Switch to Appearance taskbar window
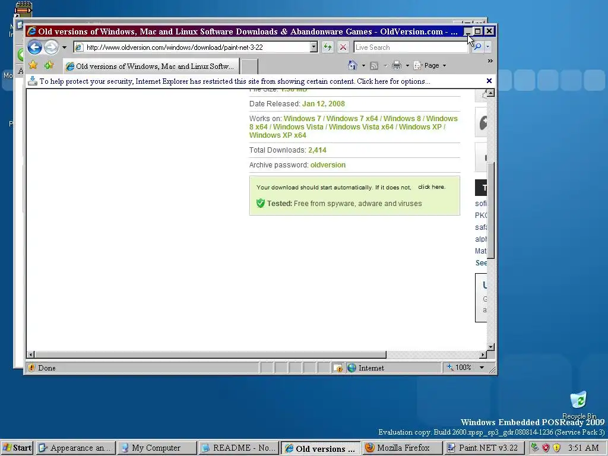608x456 pixels. 76,448
